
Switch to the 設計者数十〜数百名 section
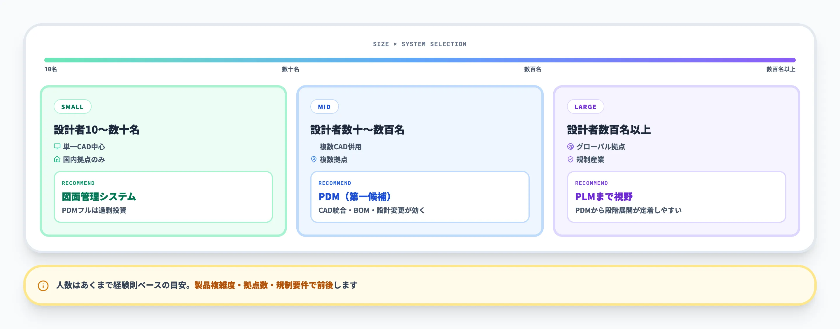pos(357,129)
